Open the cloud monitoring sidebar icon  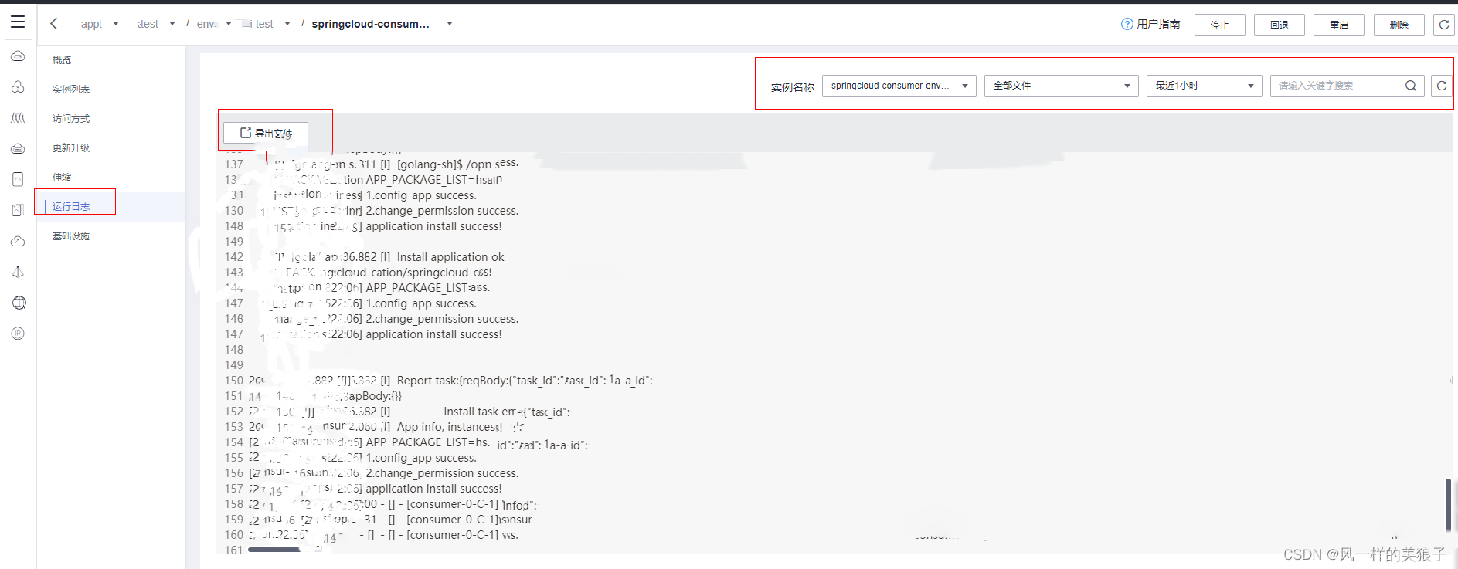click(18, 241)
